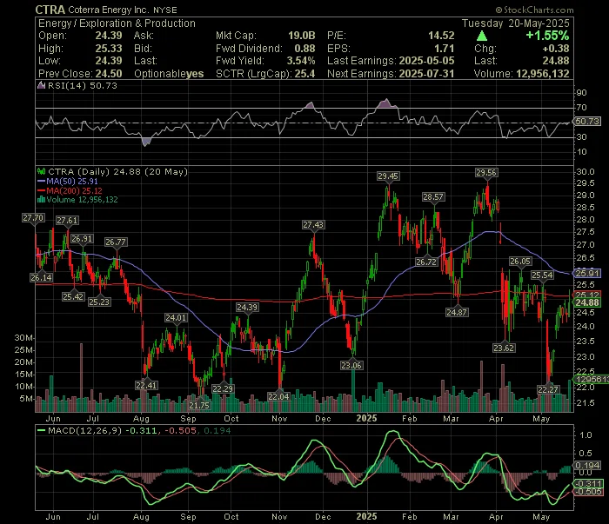Click the 24.88 last price axis tag

click(587, 302)
